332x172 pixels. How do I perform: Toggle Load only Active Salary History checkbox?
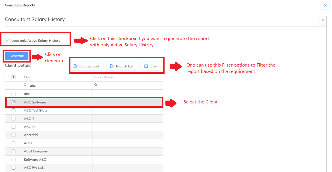[8, 41]
